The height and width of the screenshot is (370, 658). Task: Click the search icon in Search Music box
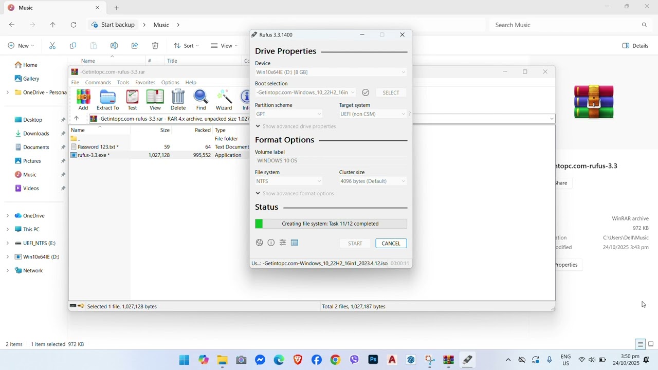(x=644, y=25)
